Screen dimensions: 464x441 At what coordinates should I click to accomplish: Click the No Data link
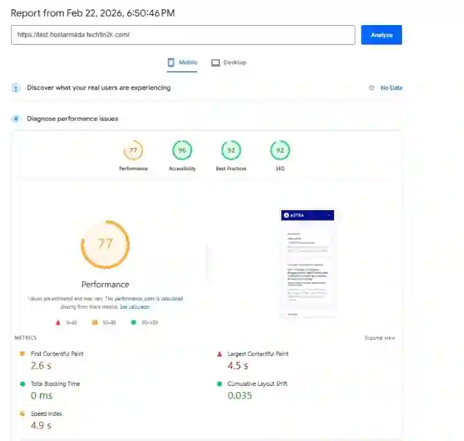click(x=391, y=88)
